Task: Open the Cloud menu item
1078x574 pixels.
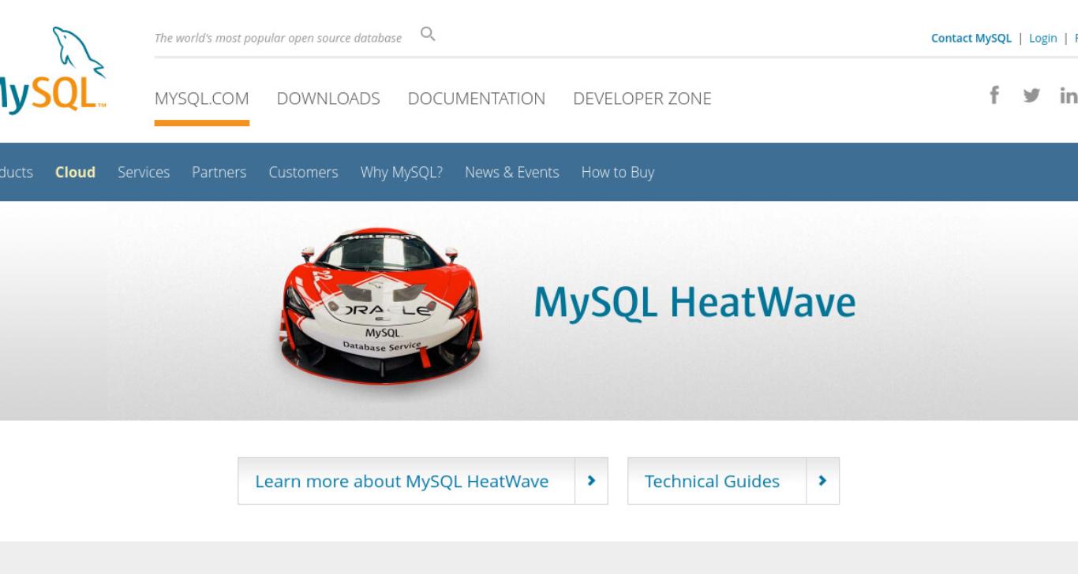Action: coord(75,172)
